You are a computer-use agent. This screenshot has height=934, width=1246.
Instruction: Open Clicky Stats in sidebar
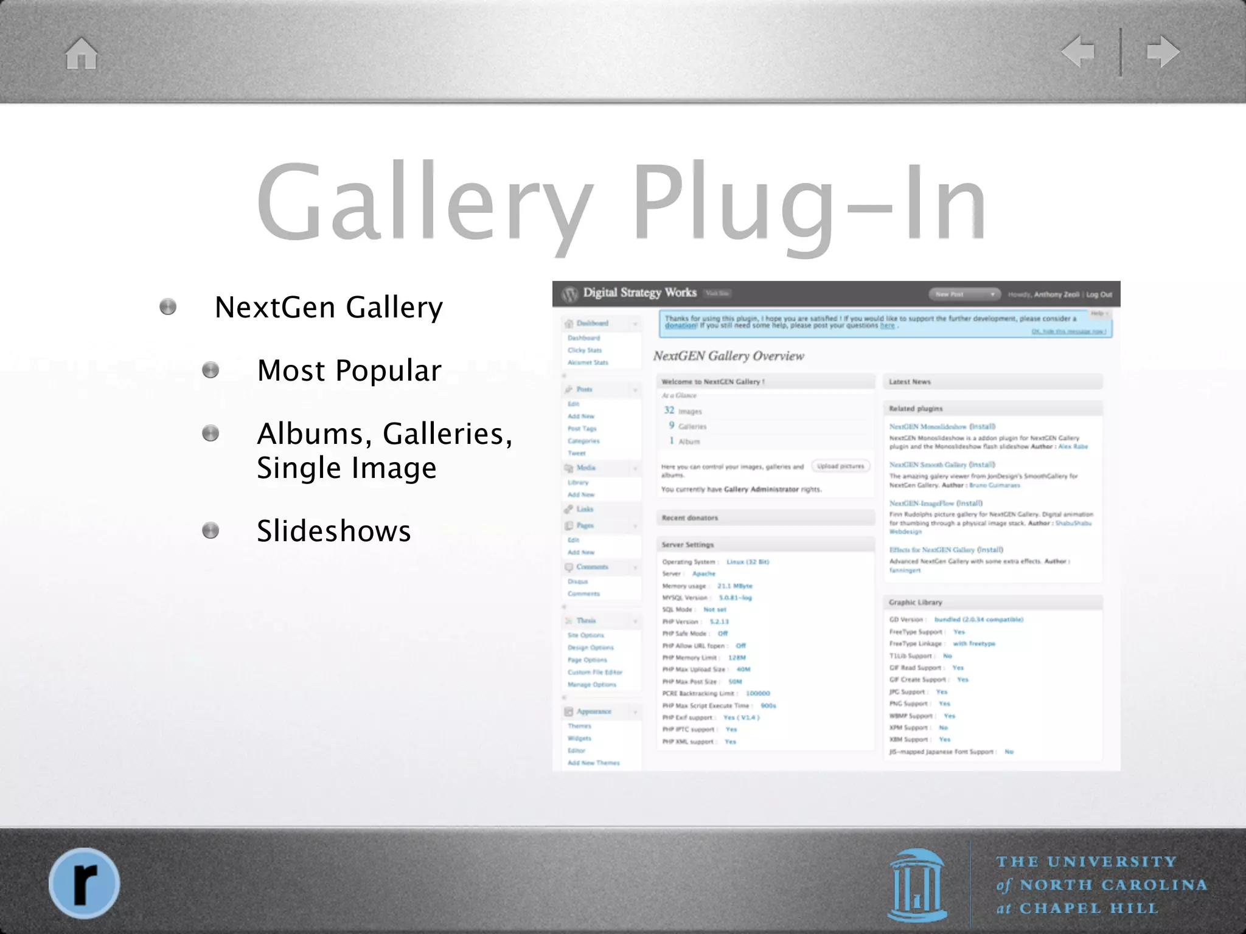[x=585, y=350]
